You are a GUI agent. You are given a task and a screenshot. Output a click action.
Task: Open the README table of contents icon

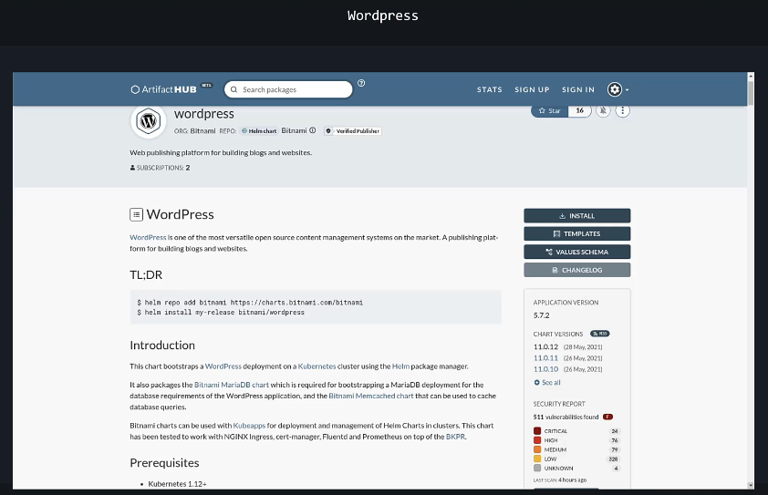point(136,214)
